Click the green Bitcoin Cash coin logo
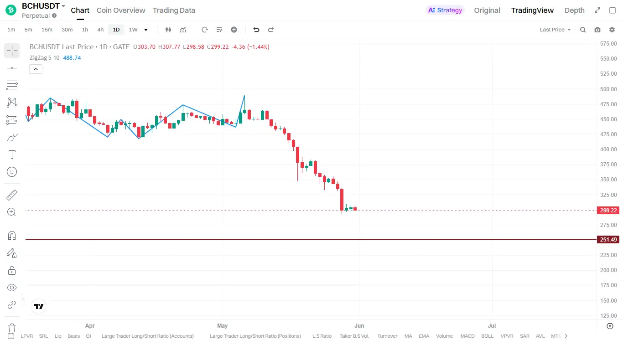Image resolution: width=623 pixels, height=350 pixels. 11,10
